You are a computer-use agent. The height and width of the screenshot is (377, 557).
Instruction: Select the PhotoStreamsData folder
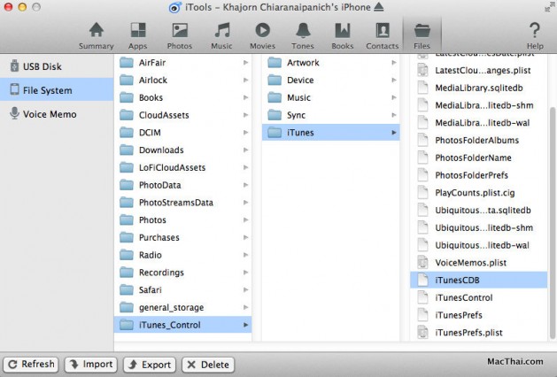point(182,203)
